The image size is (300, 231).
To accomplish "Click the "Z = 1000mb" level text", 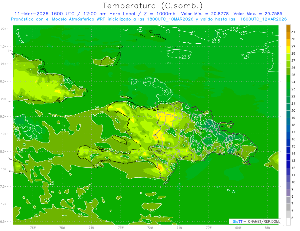I will click(x=159, y=14).
